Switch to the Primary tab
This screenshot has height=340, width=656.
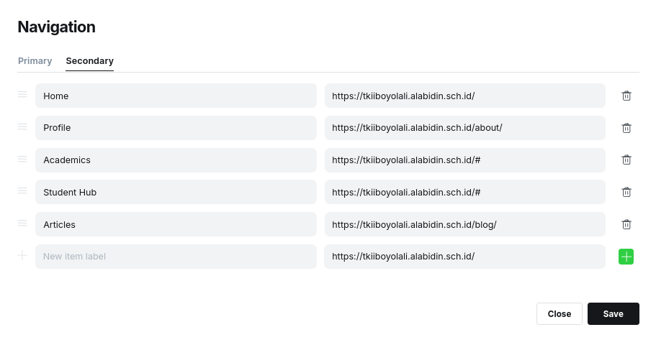coord(35,61)
